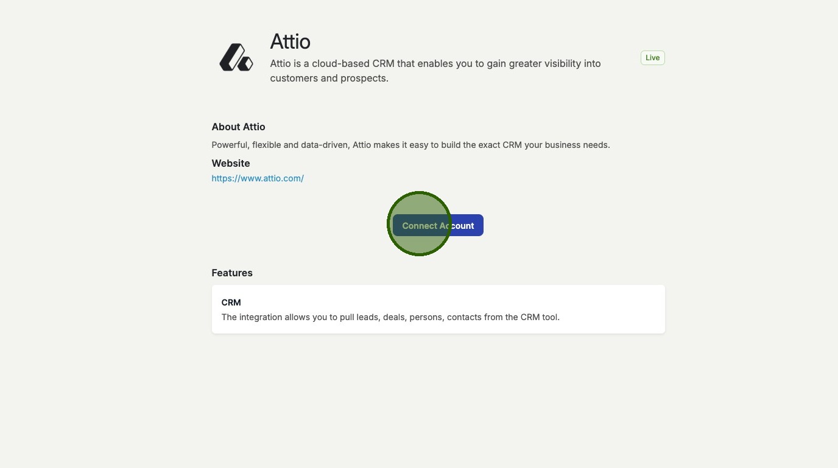Click the "customers and prospects." text line
Screen dimensions: 838x468
(x=329, y=78)
